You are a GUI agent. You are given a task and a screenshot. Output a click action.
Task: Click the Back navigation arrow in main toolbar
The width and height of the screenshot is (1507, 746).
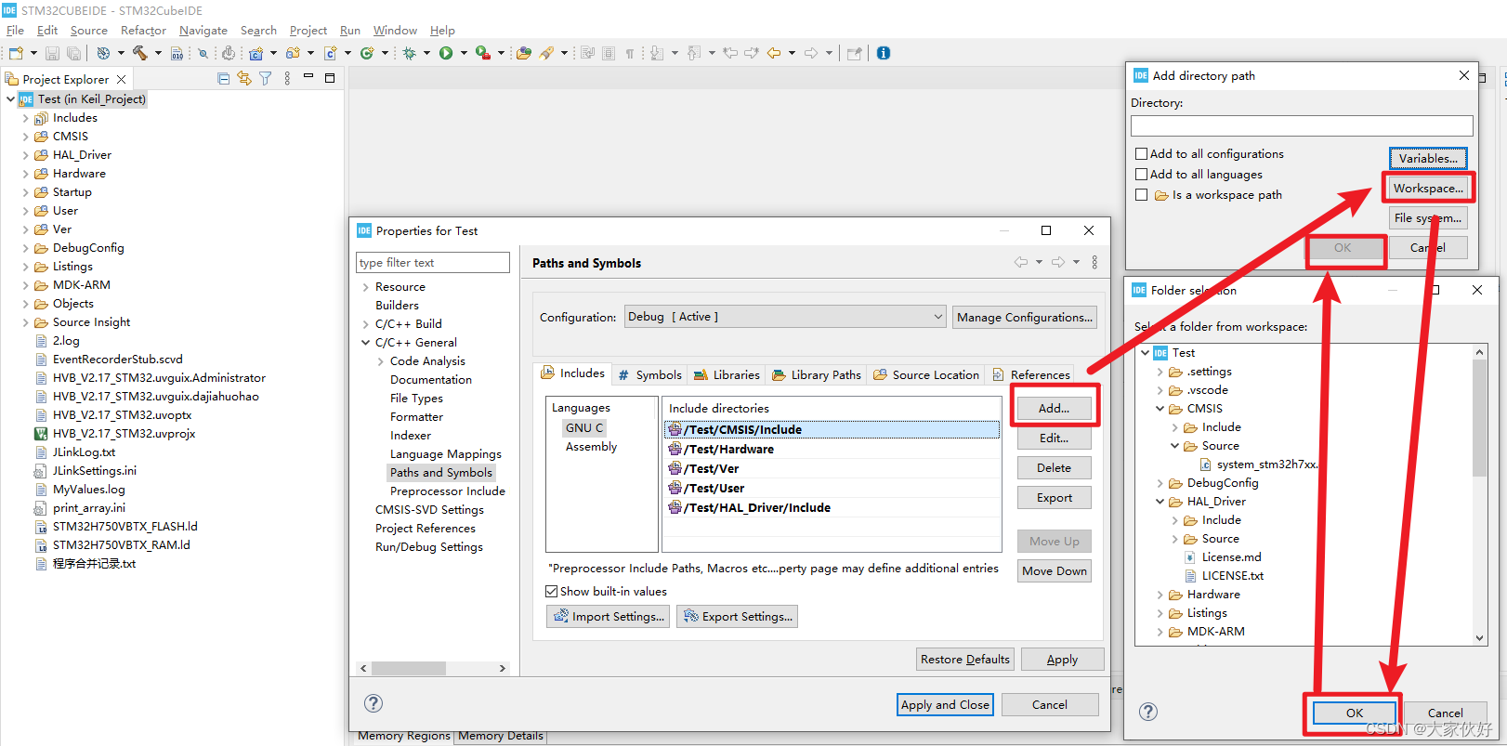773,53
